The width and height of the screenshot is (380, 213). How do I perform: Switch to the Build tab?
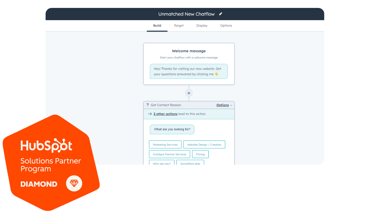click(x=157, y=26)
